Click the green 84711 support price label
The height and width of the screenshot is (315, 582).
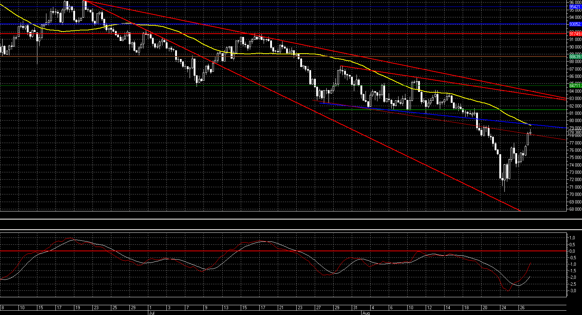(575, 86)
